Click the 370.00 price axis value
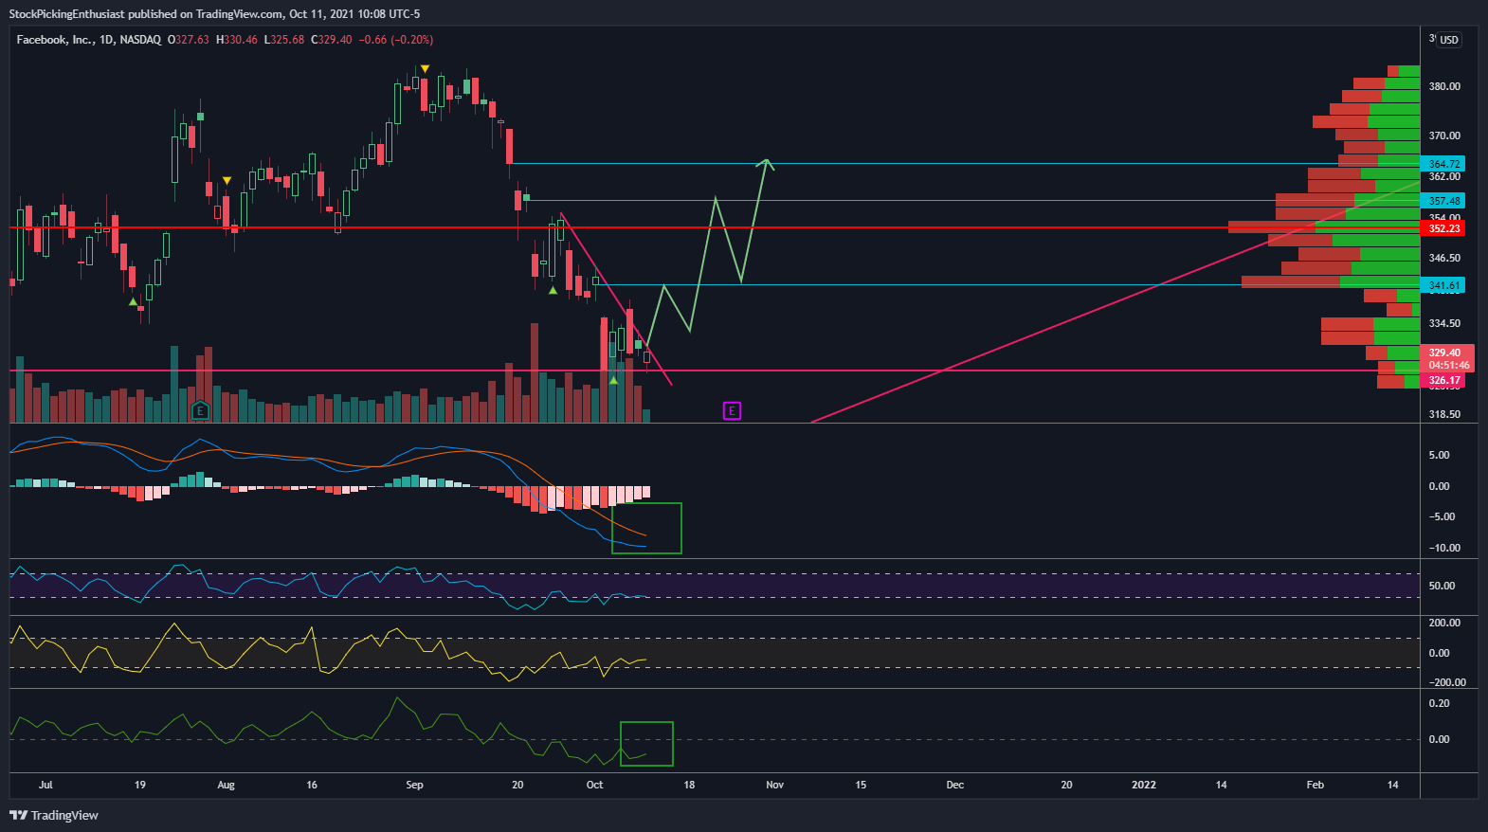This screenshot has height=832, width=1488. tap(1444, 136)
